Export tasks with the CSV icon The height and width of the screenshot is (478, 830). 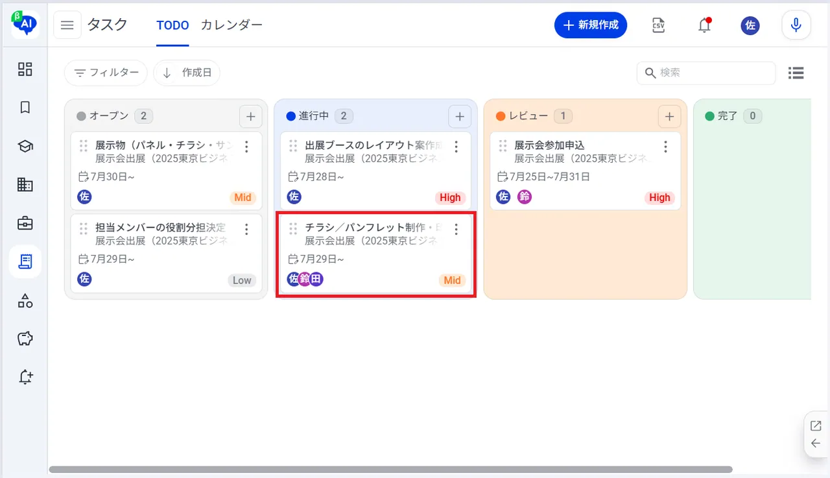tap(659, 25)
